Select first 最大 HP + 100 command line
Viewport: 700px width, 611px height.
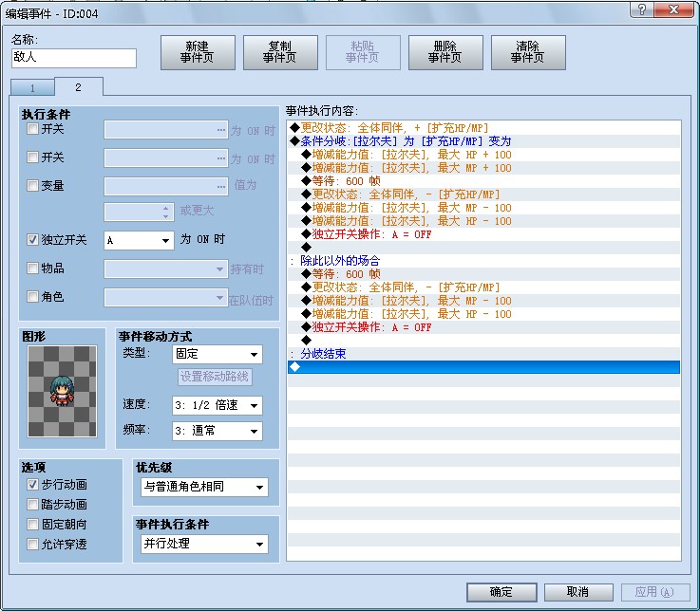tap(484, 155)
